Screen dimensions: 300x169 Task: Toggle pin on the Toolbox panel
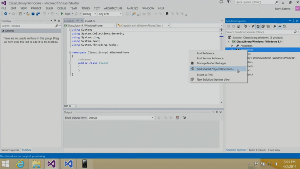point(55,21)
